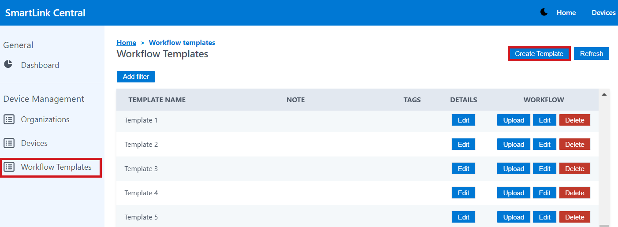Edit details of Template 1
Viewport: 618px width, 227px height.
click(463, 120)
